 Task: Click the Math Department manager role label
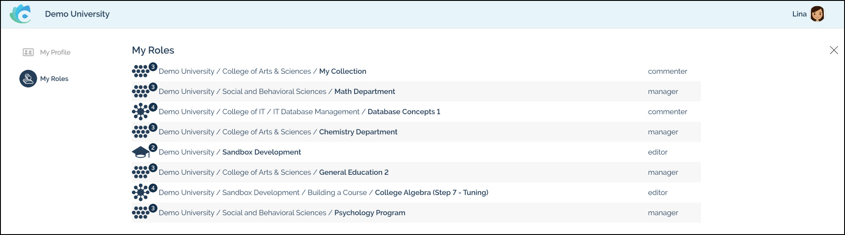coord(663,91)
